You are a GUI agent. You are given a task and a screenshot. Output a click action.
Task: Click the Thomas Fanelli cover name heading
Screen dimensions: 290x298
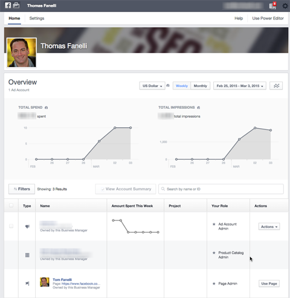[64, 46]
